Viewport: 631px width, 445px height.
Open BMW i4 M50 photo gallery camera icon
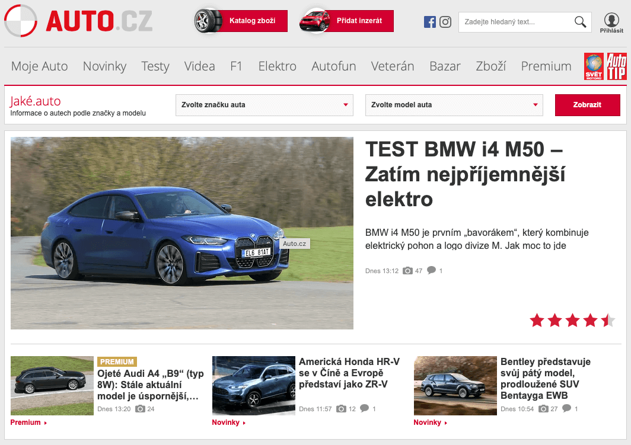click(407, 271)
